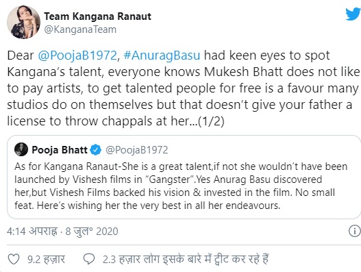Open Pooja Bhatt's small avatar
Image resolution: width=361 pixels, height=272 pixels.
[x=21, y=149]
